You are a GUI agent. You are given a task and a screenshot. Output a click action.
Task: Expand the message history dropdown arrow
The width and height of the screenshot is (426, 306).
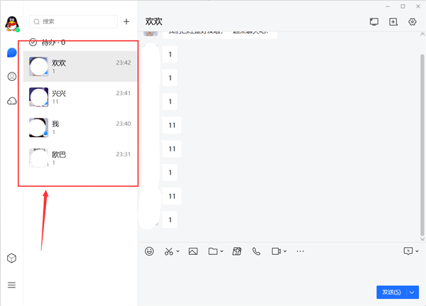pos(417,251)
